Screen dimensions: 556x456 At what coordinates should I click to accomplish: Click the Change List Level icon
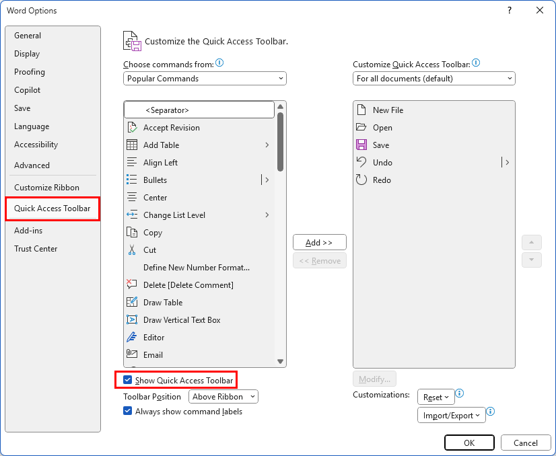point(132,215)
